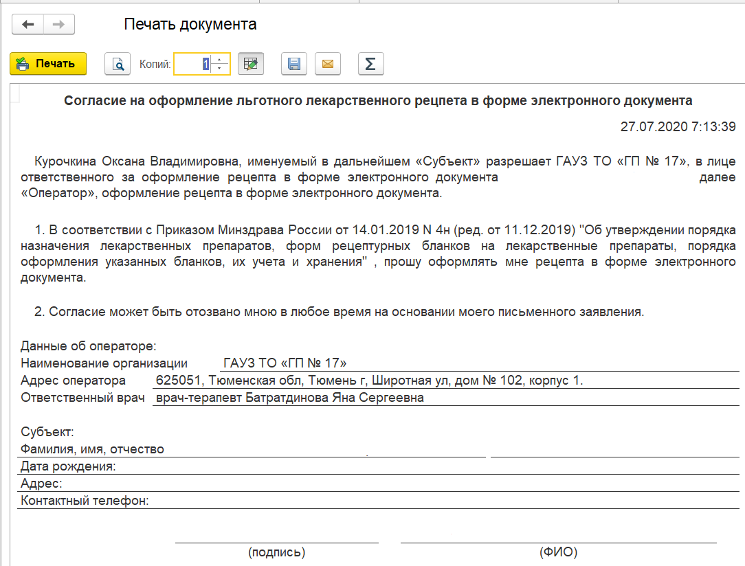The width and height of the screenshot is (745, 566).
Task: Click the yellow Печать button
Action: click(x=47, y=64)
